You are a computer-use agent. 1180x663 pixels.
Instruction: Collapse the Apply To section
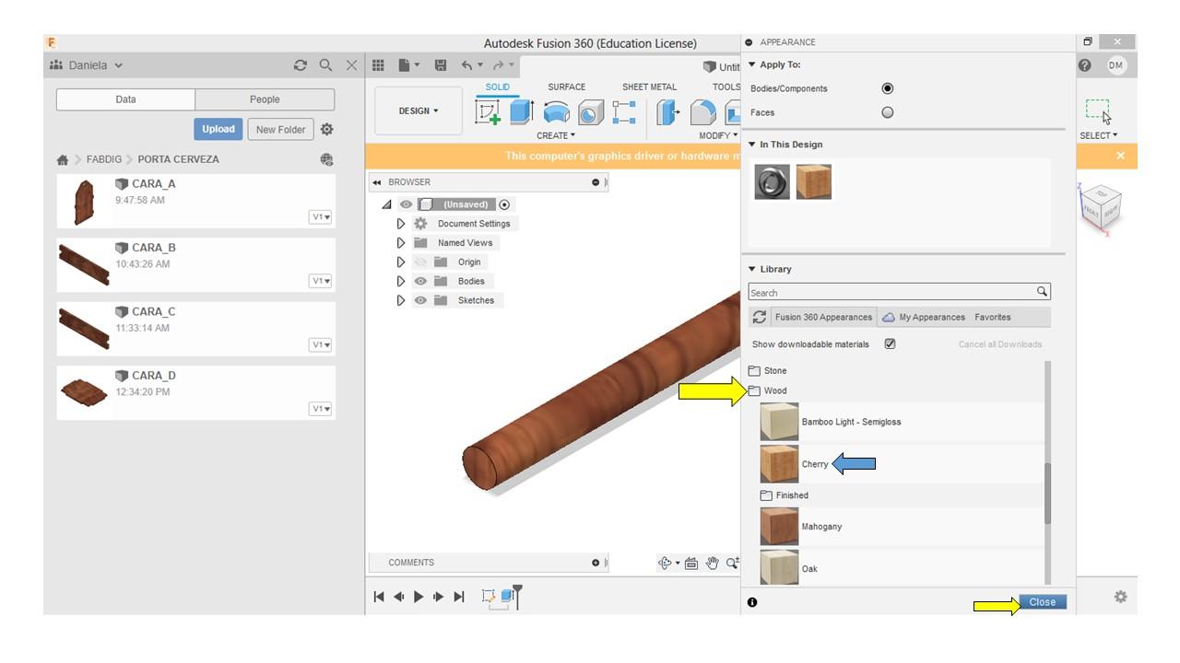752,64
